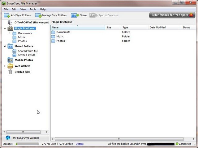Click Refer friends for free space button
Screen dimensions: 198x148
pos(172,15)
